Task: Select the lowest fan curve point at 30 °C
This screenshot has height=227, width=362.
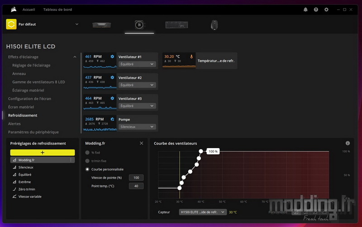Action: 179,188
